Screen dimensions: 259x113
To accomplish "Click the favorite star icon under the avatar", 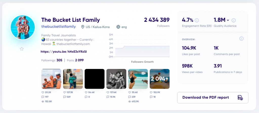I will (x=22, y=49).
